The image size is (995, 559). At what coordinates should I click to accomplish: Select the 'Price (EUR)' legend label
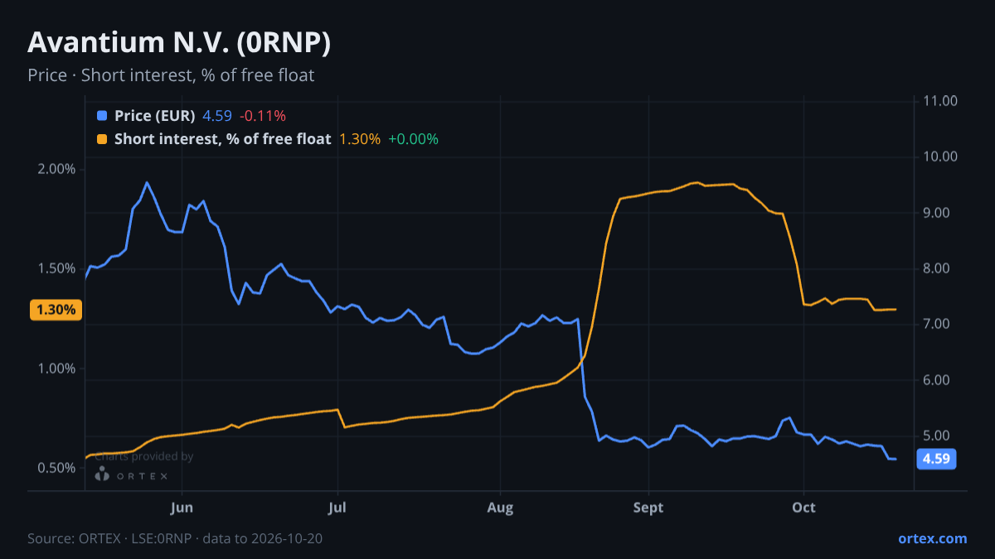(x=155, y=116)
